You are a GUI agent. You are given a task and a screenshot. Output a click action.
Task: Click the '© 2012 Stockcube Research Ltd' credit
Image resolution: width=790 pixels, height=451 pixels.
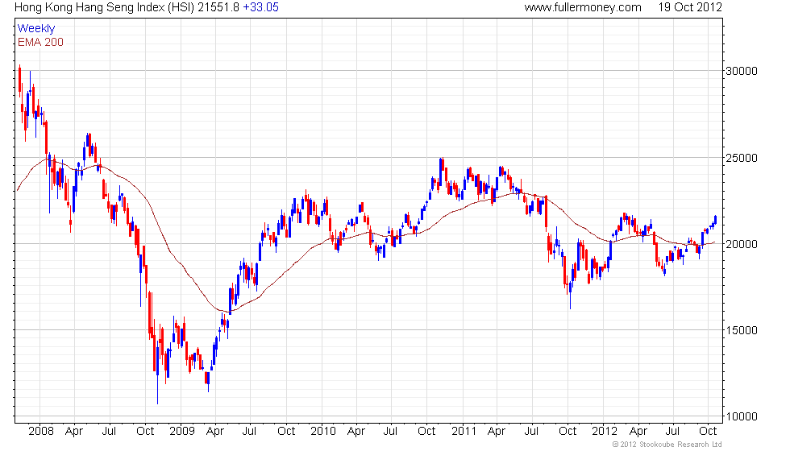[x=667, y=445]
